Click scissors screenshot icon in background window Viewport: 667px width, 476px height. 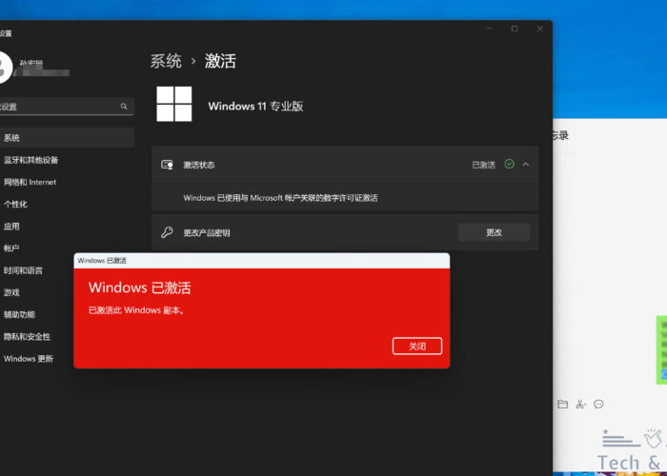click(580, 405)
